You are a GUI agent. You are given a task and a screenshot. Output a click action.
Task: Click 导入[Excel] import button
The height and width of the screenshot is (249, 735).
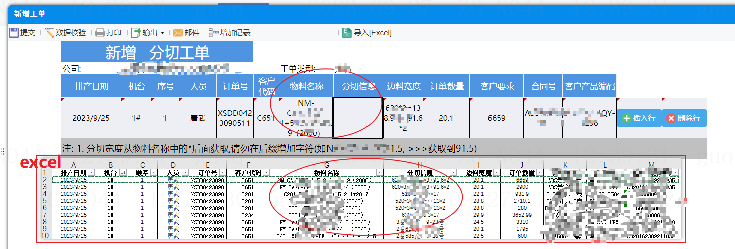coord(367,33)
